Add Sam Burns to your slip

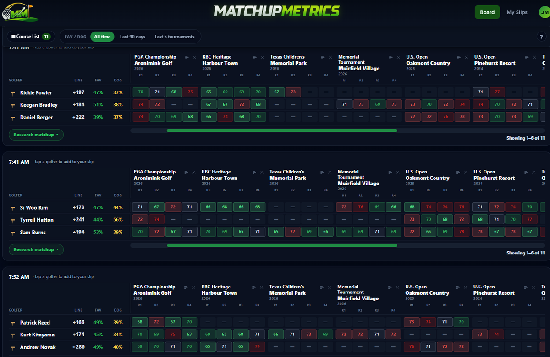coord(33,233)
